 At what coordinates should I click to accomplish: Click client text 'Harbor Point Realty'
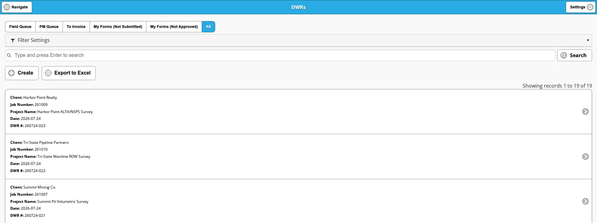point(40,98)
